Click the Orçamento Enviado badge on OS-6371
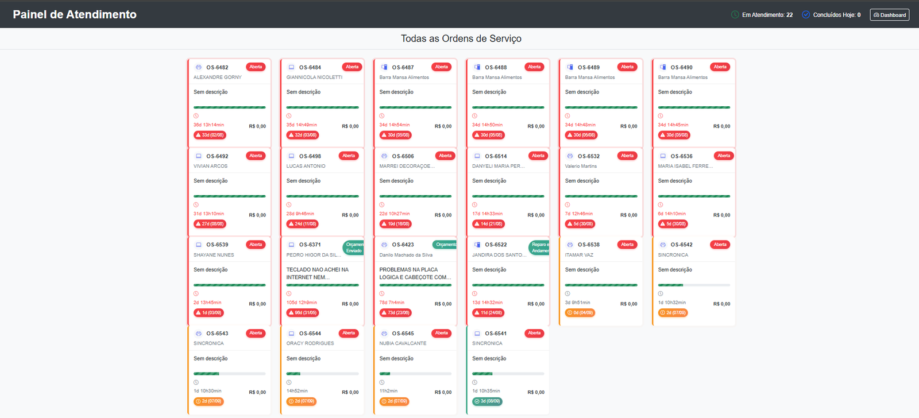 [x=353, y=247]
